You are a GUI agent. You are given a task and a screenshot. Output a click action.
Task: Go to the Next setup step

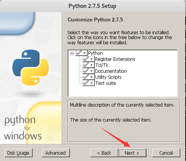tap(132, 153)
